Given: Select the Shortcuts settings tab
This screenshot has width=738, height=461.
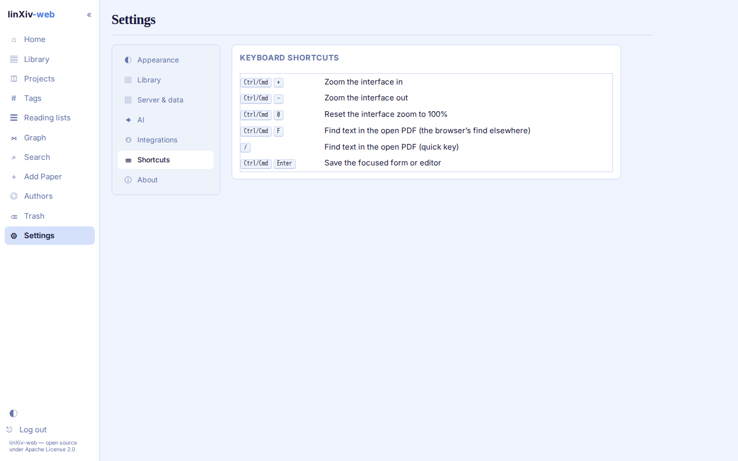Looking at the screenshot, I should (166, 160).
